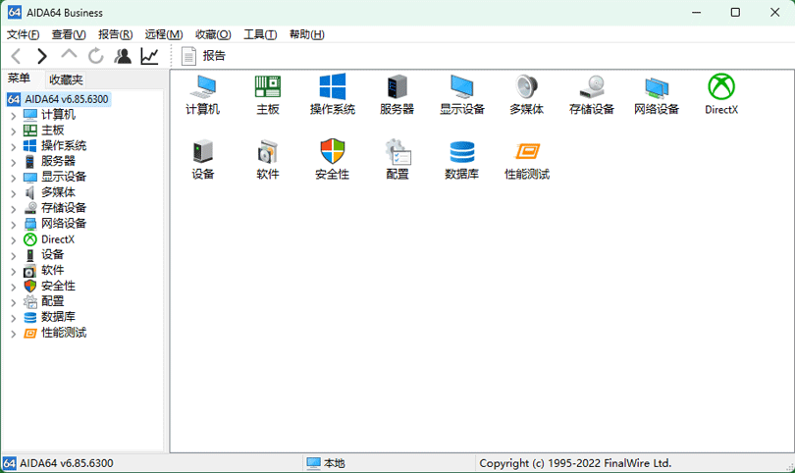Click the Copyright FinalWire status bar text

[575, 463]
